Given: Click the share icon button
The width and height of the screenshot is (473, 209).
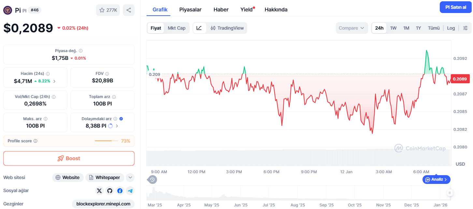Looking at the screenshot, I should 129,10.
